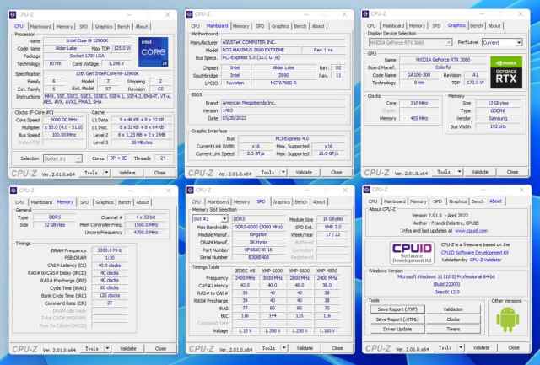Click the Microsoft Windows 11 version text
540x365 pixels.
tap(446, 276)
